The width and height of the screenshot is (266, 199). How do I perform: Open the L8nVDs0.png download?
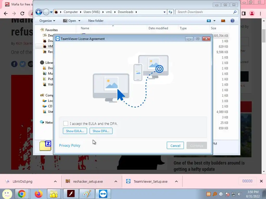click(22, 181)
